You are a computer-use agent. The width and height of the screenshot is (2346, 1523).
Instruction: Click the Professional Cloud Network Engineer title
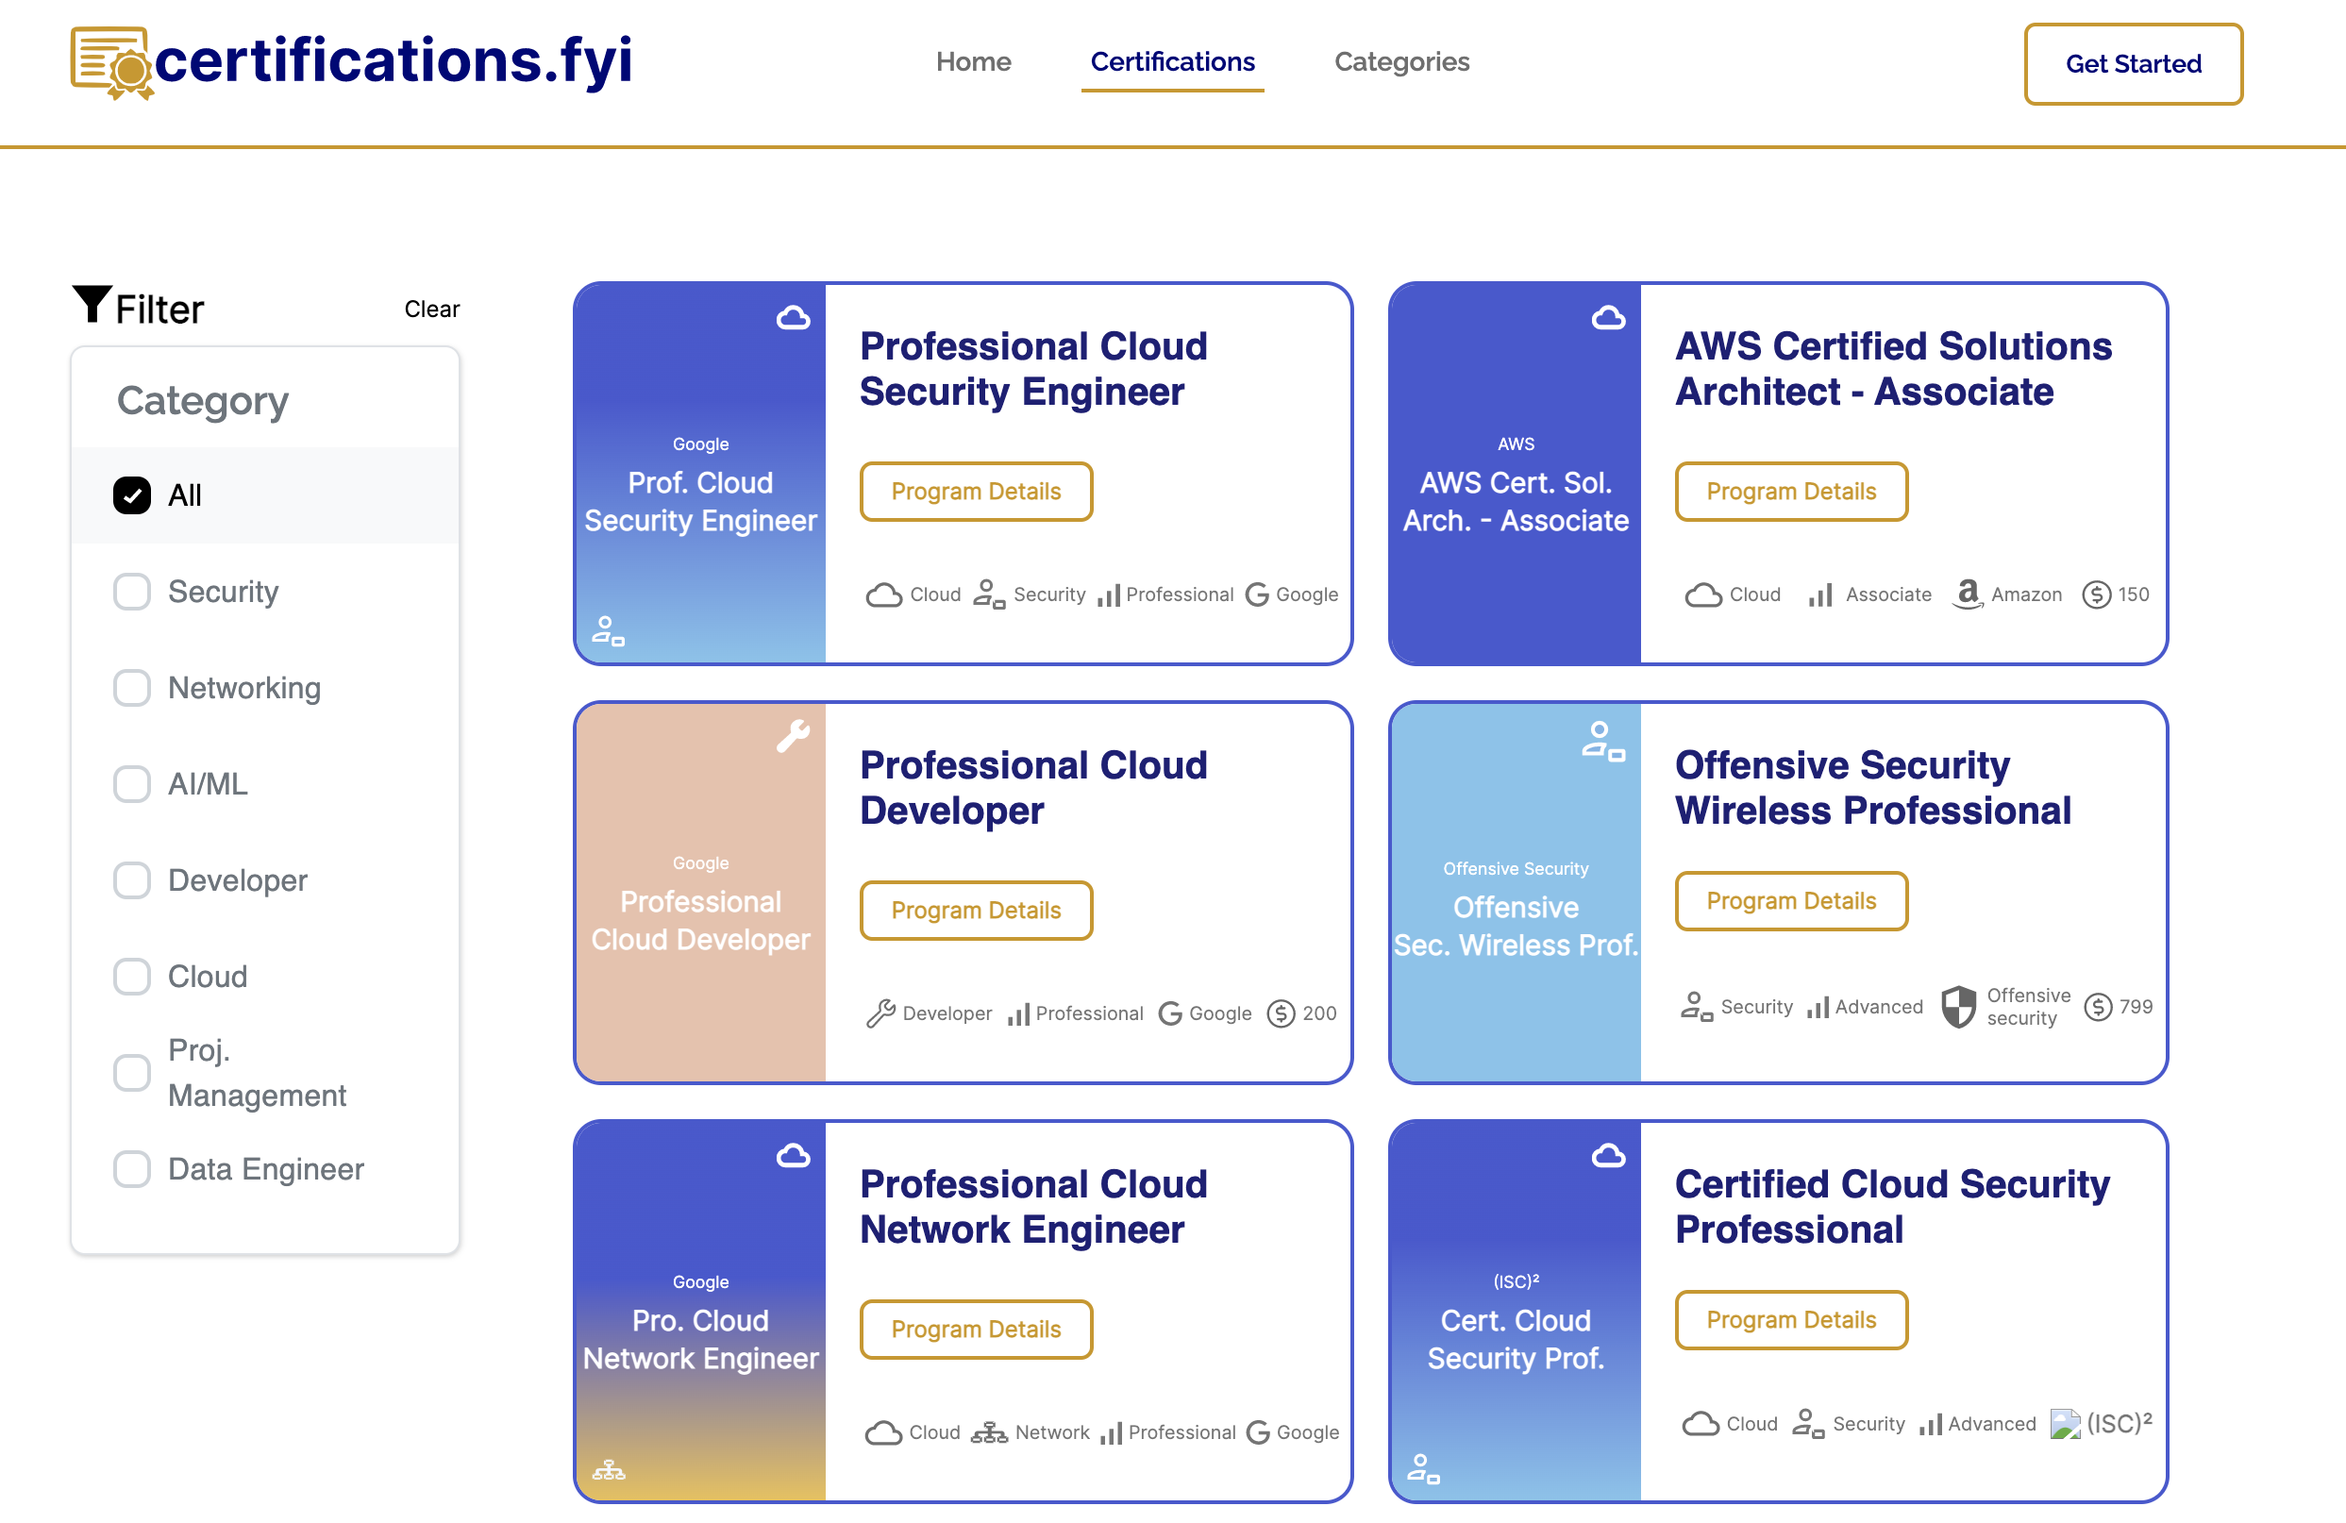[1033, 1208]
